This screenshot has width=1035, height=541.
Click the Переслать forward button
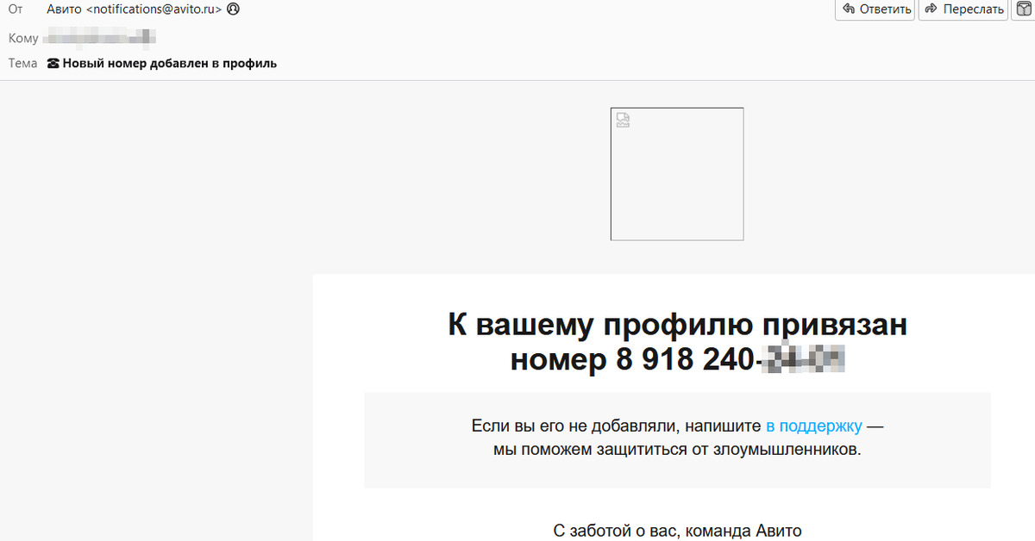click(963, 9)
